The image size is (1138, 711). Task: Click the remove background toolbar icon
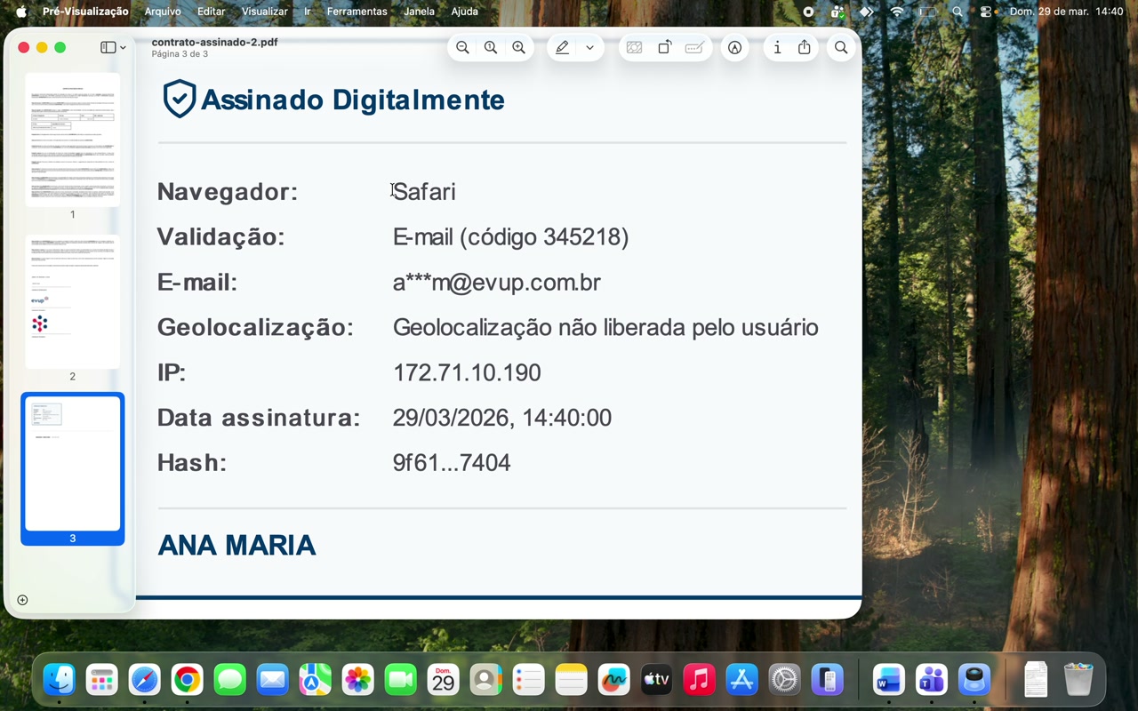pyautogui.click(x=634, y=48)
